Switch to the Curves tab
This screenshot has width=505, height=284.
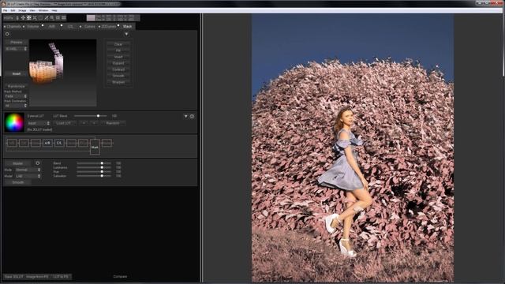89,26
